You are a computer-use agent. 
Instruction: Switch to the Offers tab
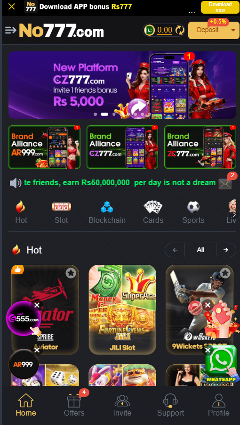[x=74, y=406]
